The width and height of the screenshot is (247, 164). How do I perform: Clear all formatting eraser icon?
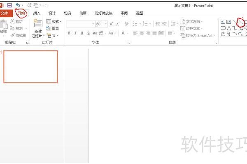126,24
